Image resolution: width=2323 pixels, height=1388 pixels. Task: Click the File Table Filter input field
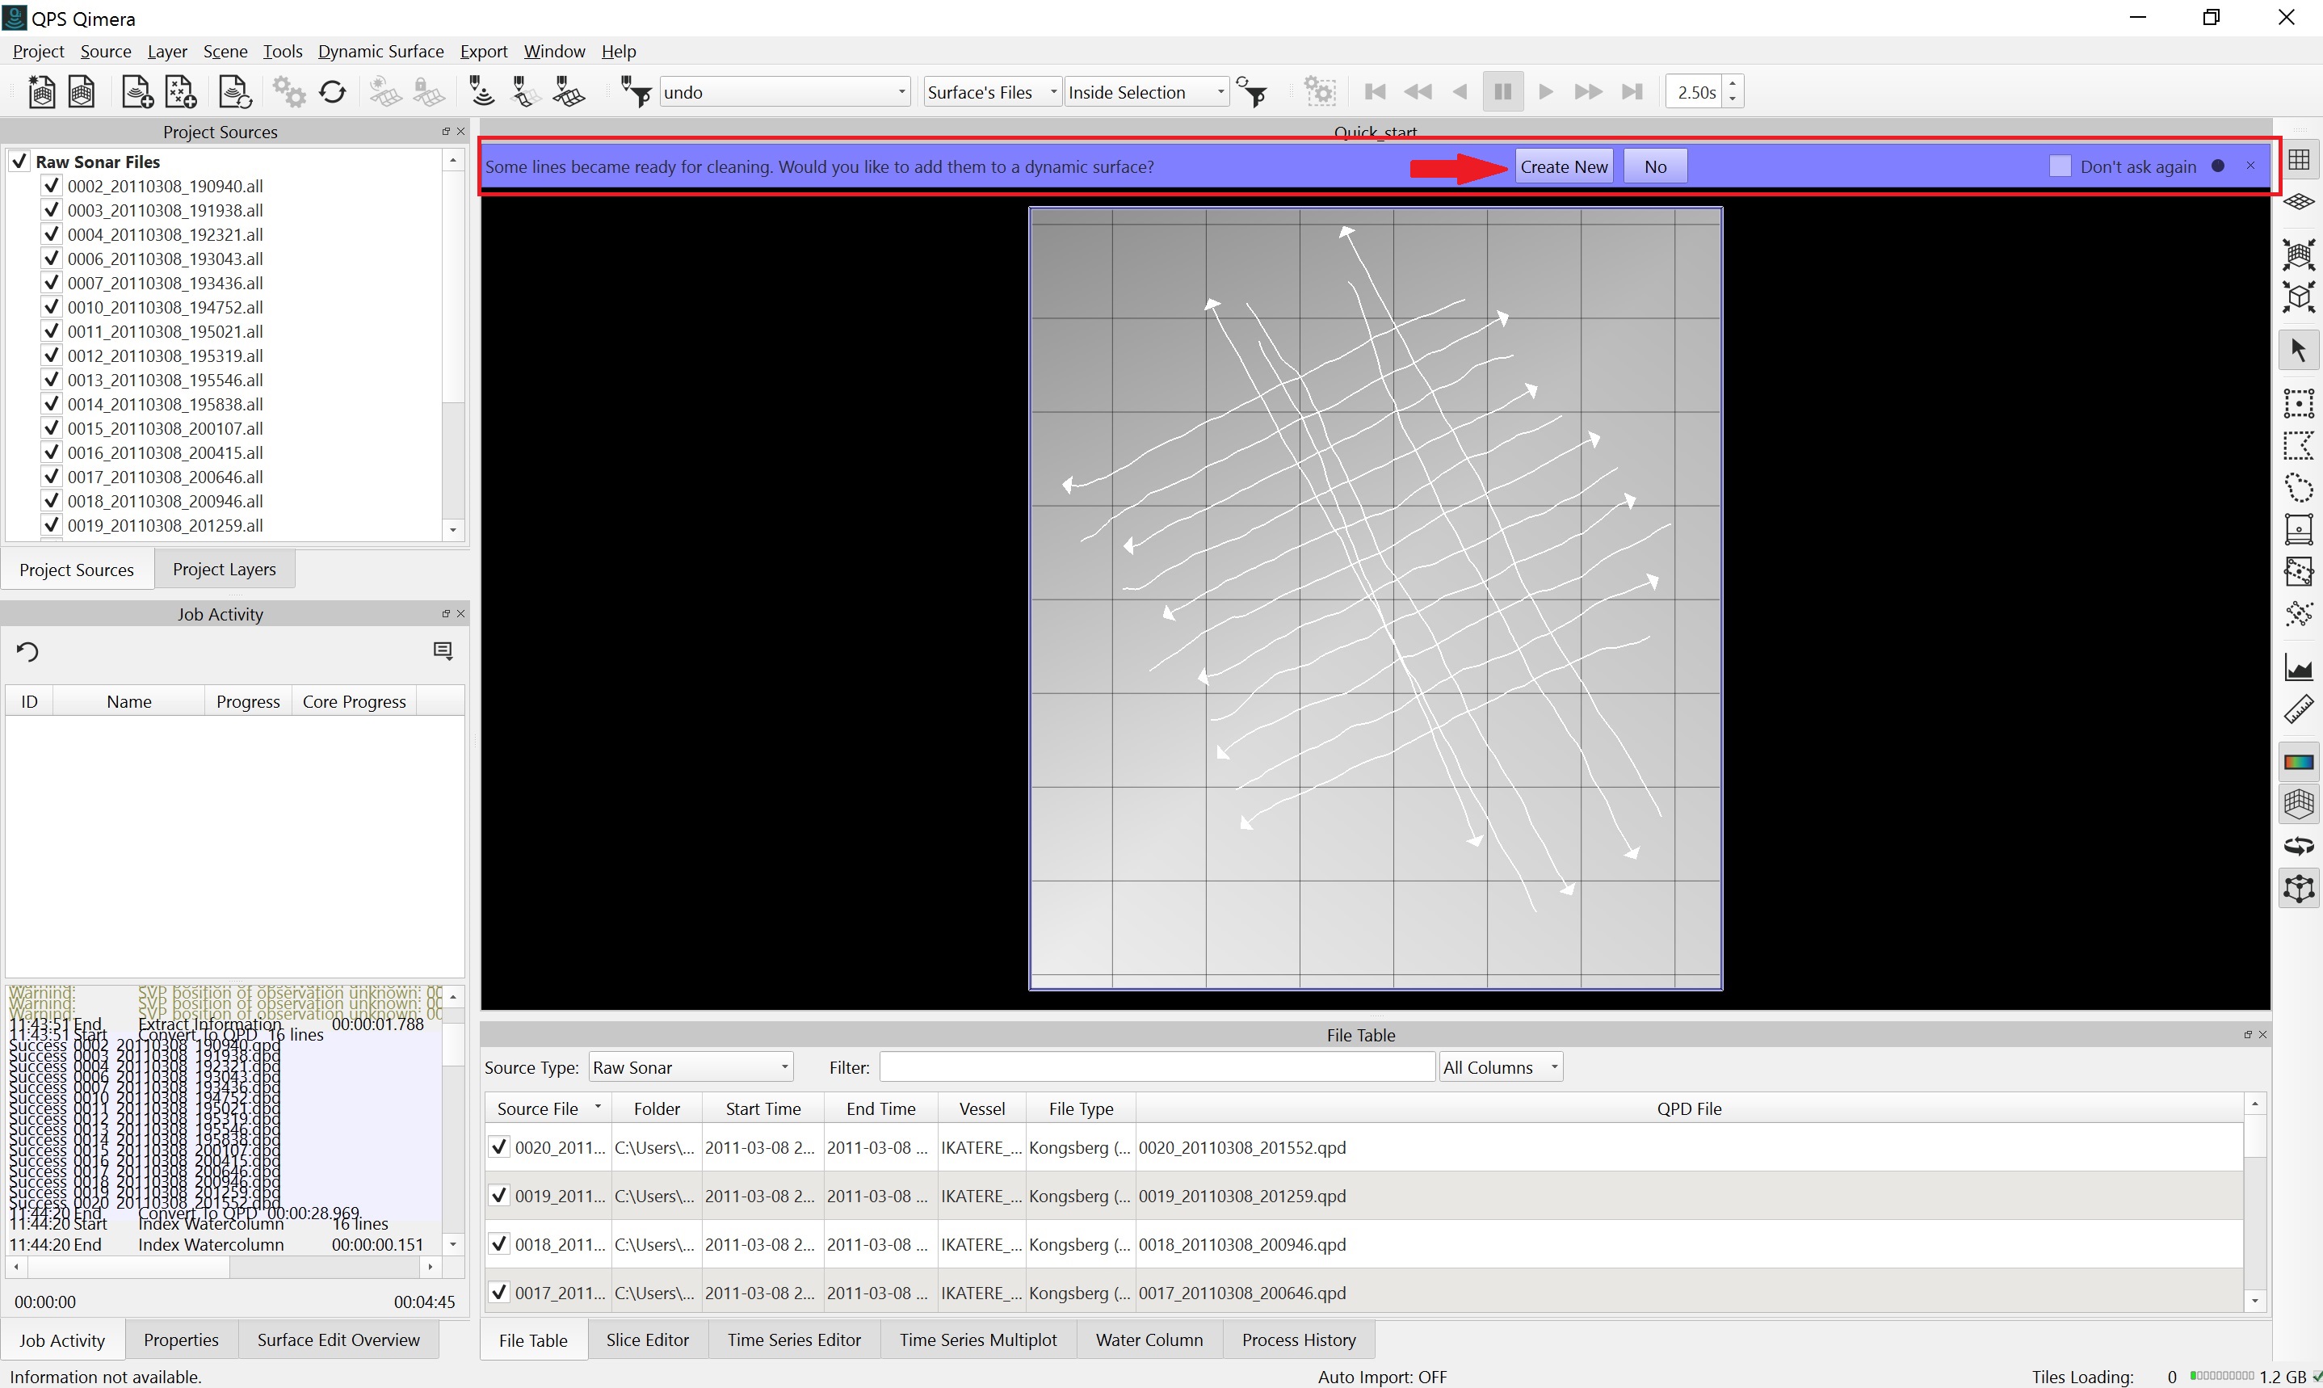pyautogui.click(x=1157, y=1067)
